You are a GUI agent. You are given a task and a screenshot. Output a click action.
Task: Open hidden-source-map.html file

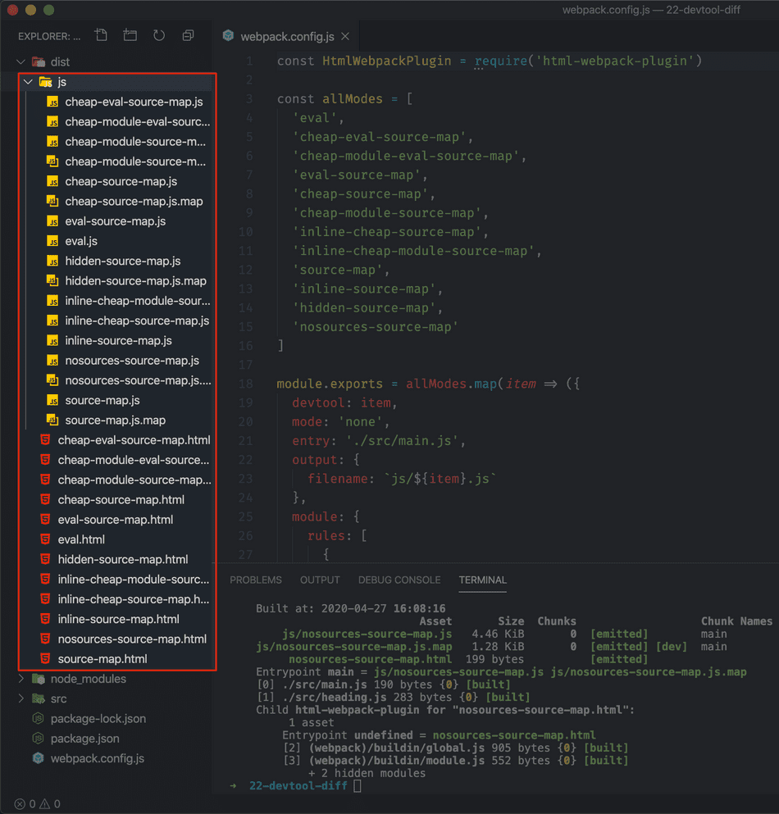tap(123, 559)
